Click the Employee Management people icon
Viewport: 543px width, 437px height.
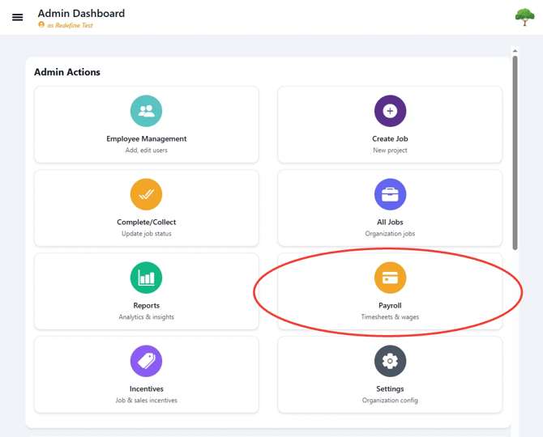click(x=146, y=111)
